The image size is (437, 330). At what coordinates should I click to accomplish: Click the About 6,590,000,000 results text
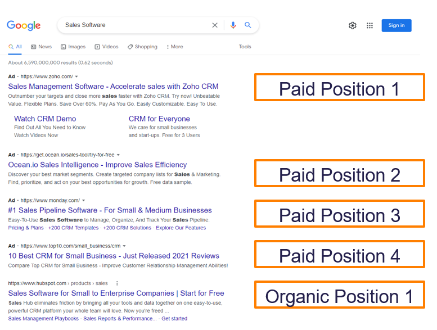[x=60, y=62]
